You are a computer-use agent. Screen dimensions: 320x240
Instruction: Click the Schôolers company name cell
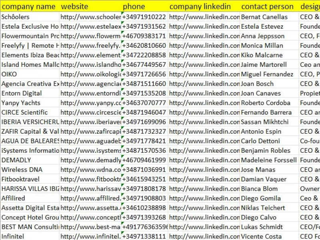click(30, 17)
